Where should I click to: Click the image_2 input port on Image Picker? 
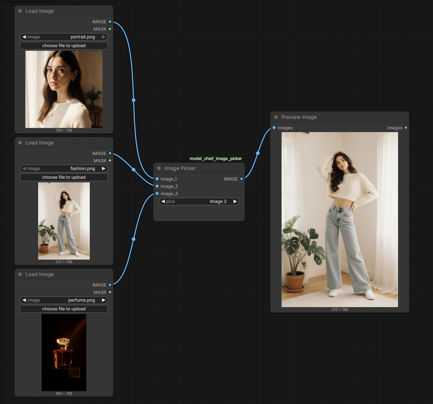click(x=157, y=186)
